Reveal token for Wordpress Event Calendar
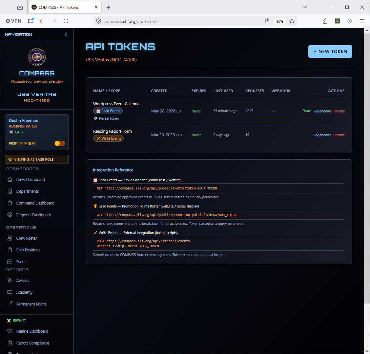 coord(106,118)
